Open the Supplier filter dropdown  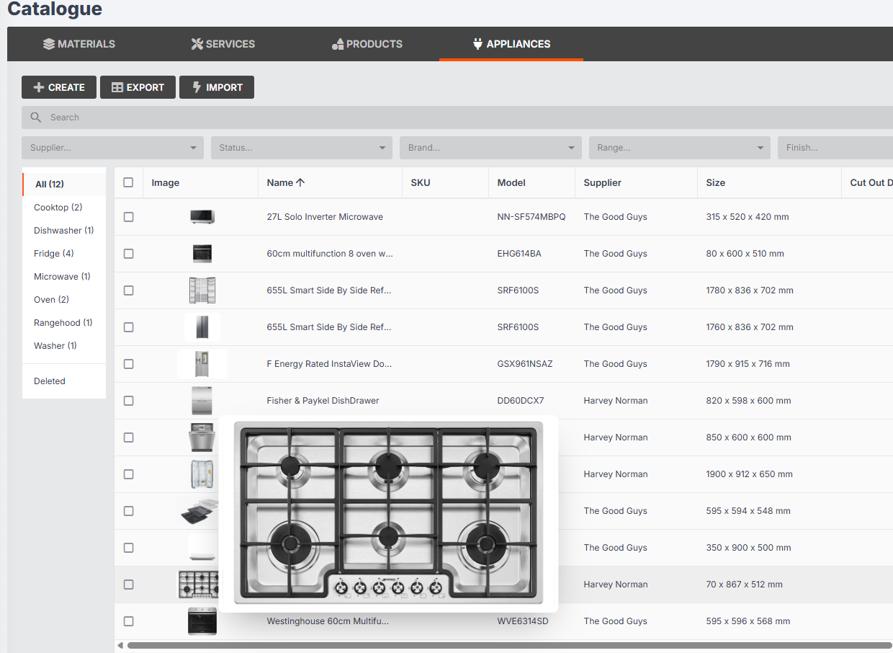[x=112, y=148]
